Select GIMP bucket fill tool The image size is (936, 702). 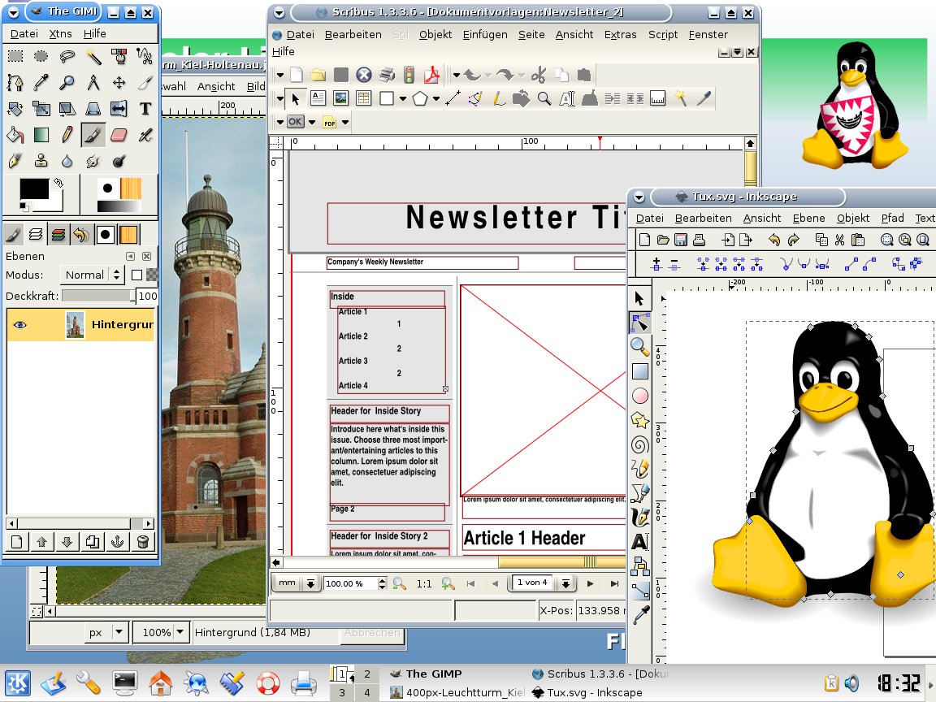(15, 135)
